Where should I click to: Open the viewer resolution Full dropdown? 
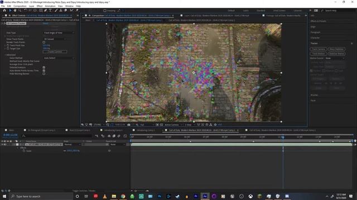[x=147, y=124]
